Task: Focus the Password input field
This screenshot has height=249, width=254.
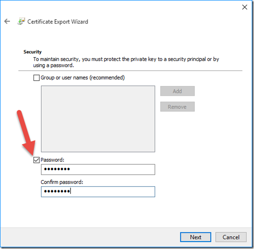Action: coord(98,169)
